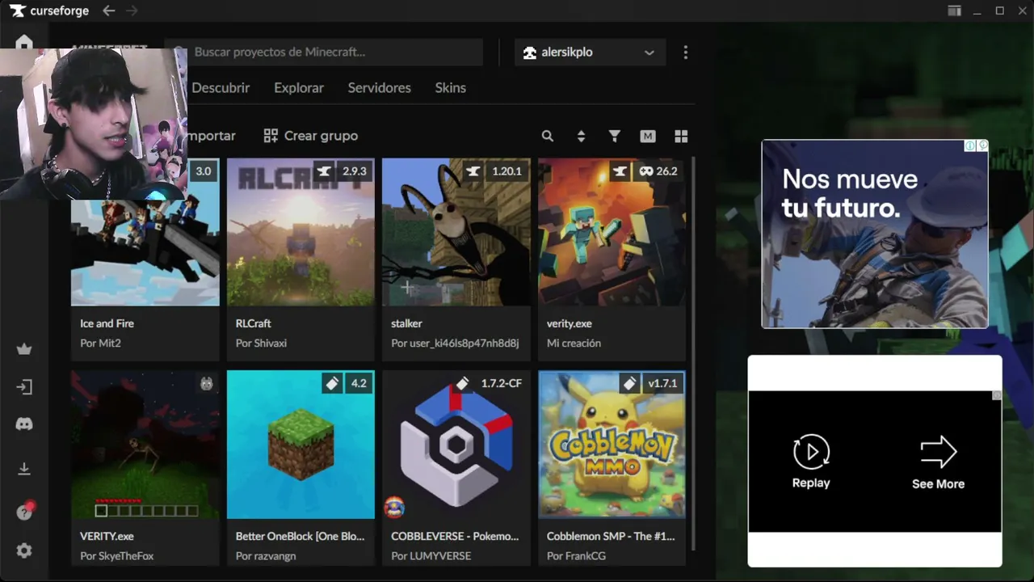Toggle the window layout icon in title bar
1034x582 pixels.
(954, 11)
